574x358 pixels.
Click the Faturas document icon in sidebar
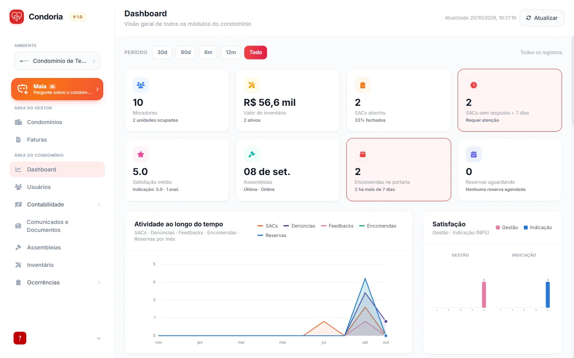(x=18, y=140)
